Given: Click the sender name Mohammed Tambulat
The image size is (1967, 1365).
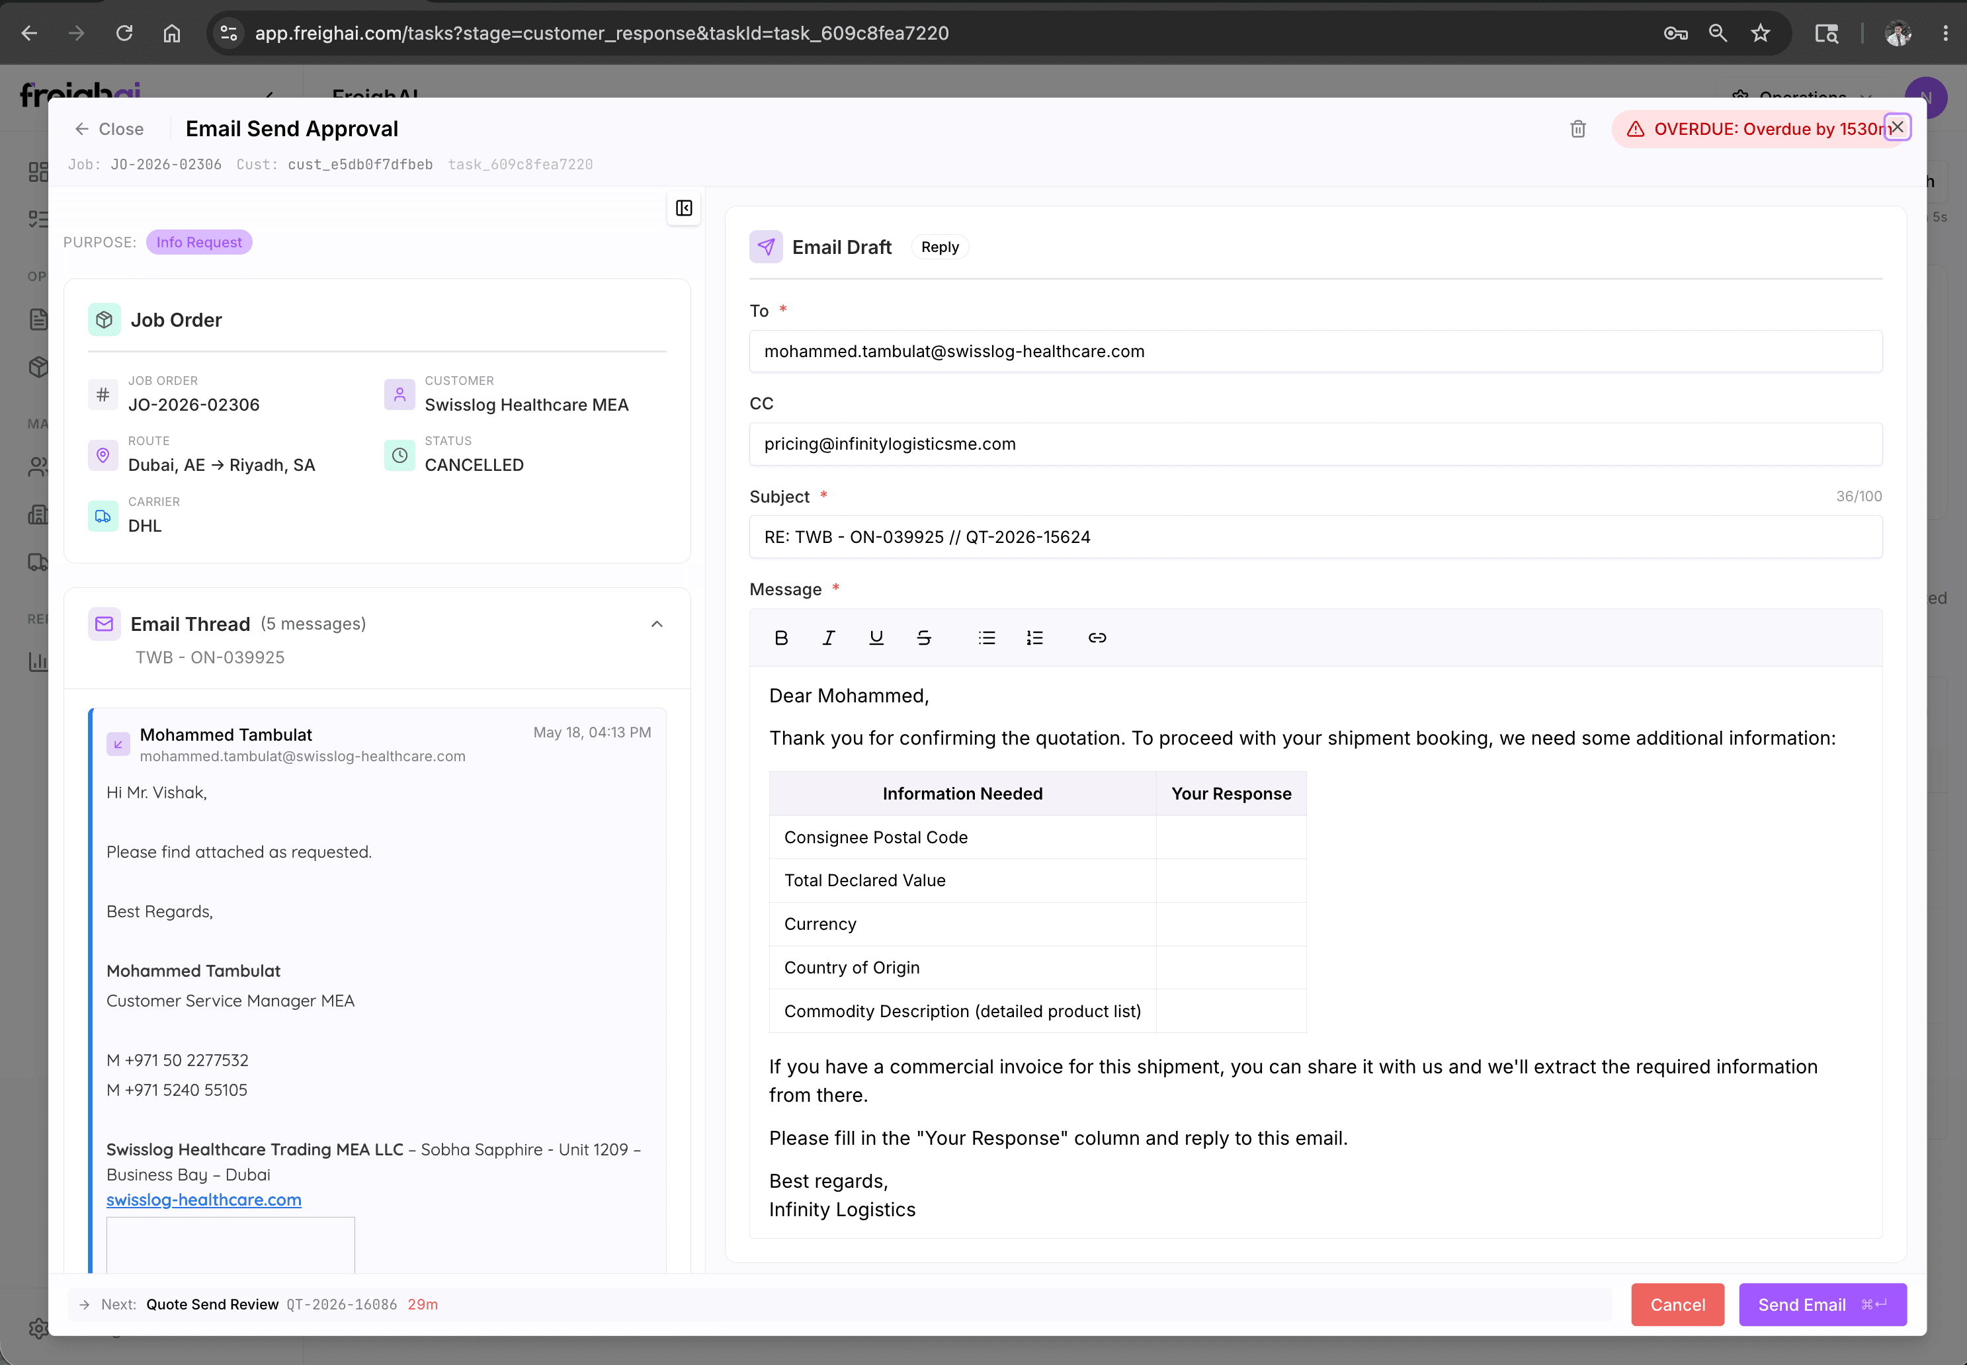Looking at the screenshot, I should click(x=226, y=735).
